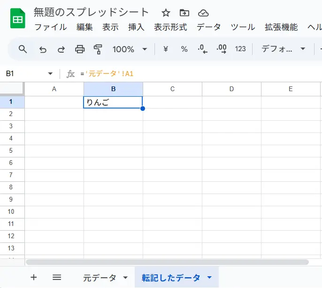Click the redo arrow icon
Screen dimensions: 322x288
tap(61, 49)
